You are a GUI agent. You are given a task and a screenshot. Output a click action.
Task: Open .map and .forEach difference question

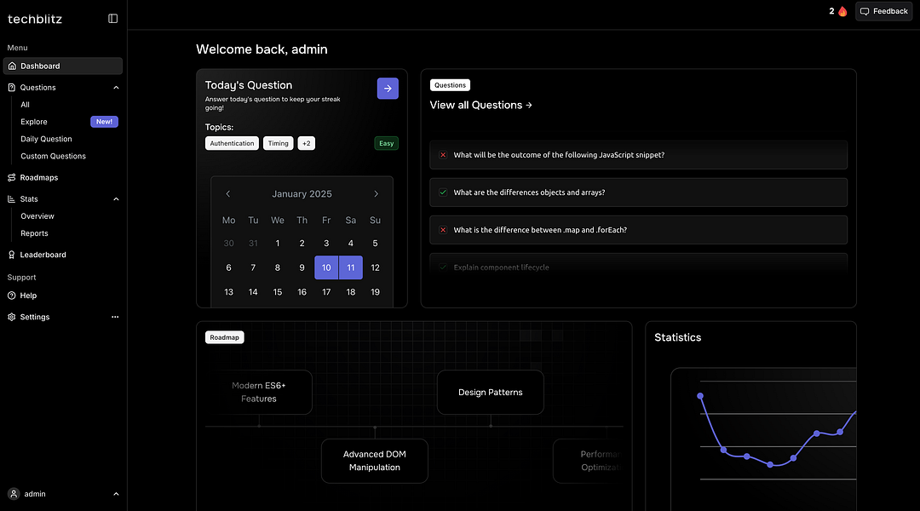click(x=638, y=230)
